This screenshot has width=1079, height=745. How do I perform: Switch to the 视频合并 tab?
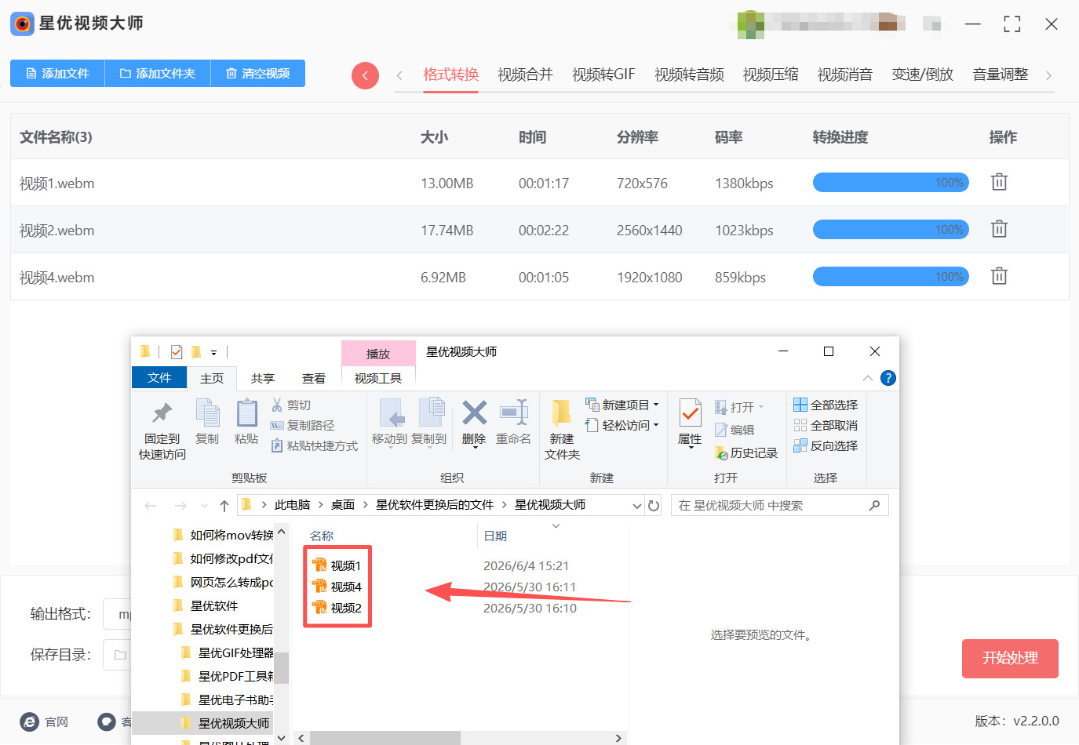coord(525,74)
